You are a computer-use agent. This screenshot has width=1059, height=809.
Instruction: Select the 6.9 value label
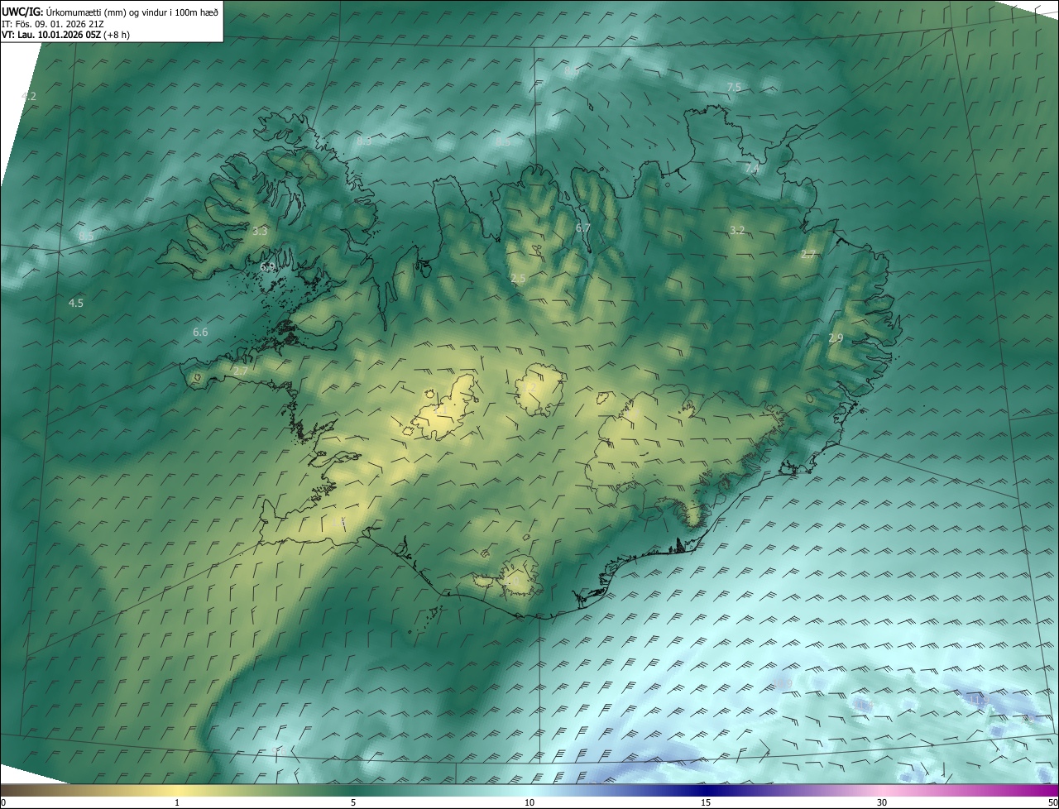coord(267,267)
